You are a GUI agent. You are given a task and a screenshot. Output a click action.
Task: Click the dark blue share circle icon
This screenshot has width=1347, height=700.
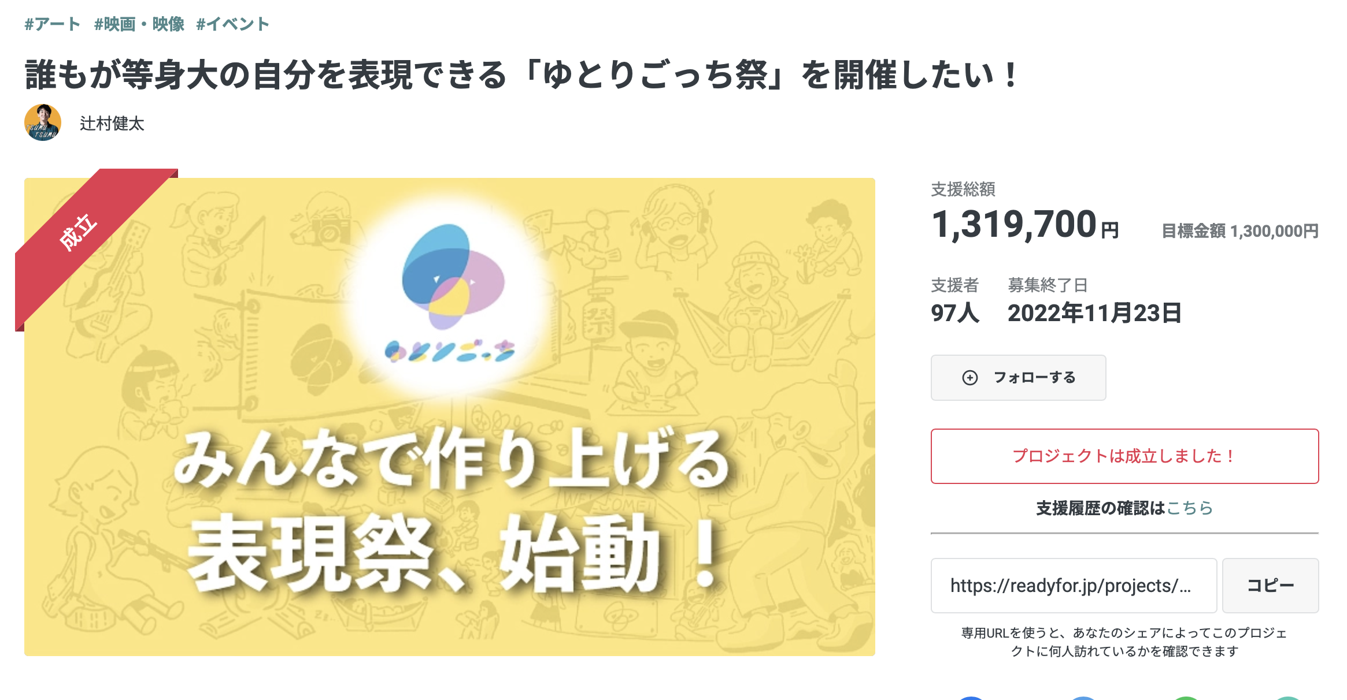click(971, 697)
